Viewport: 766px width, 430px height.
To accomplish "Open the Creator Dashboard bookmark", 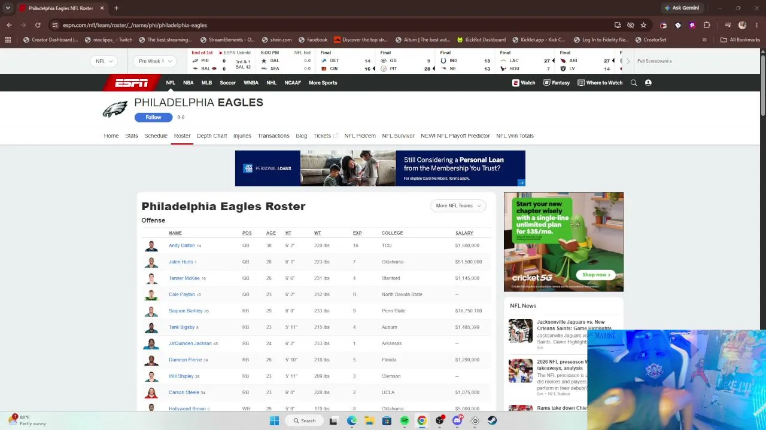I will tap(50, 40).
